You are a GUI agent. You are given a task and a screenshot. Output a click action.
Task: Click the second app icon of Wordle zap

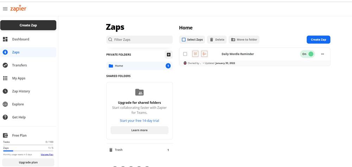pyautogui.click(x=204, y=54)
